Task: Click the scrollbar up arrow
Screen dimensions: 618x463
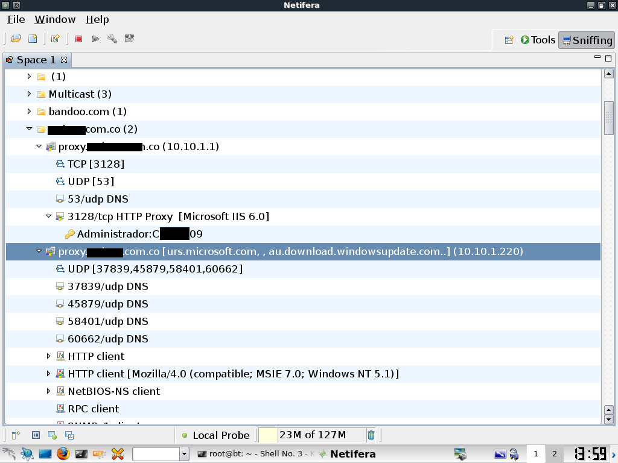Action: click(x=608, y=74)
